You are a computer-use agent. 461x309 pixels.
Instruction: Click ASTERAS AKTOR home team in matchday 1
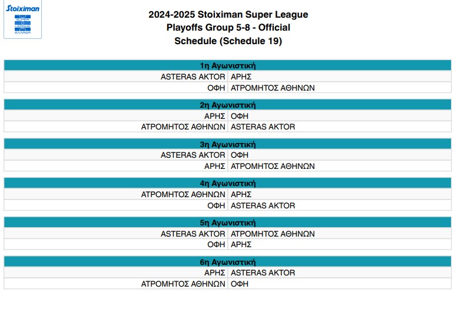coord(193,77)
